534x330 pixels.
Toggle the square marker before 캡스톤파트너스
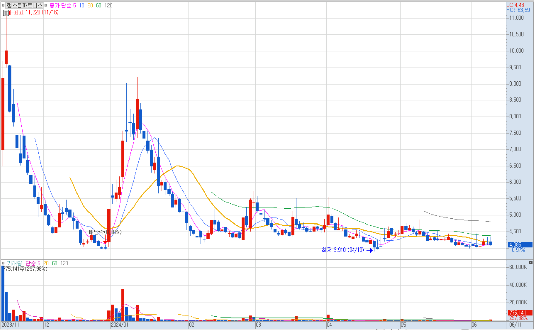3,5
